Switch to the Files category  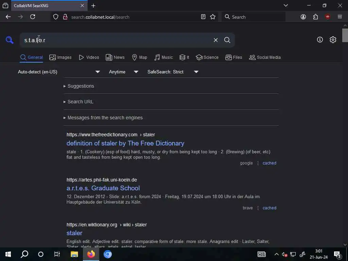234,57
